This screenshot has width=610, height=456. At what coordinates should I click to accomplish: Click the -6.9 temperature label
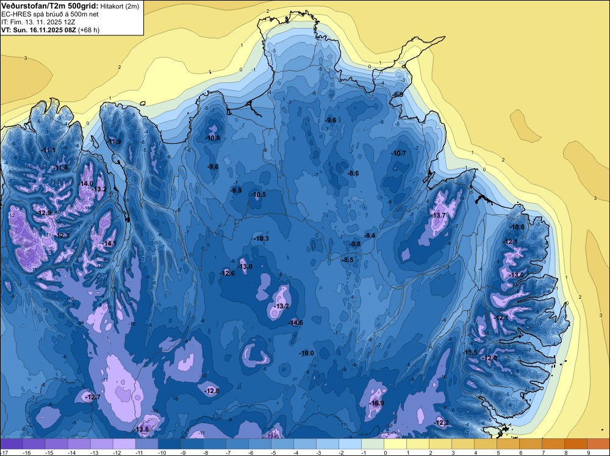(x=397, y=94)
